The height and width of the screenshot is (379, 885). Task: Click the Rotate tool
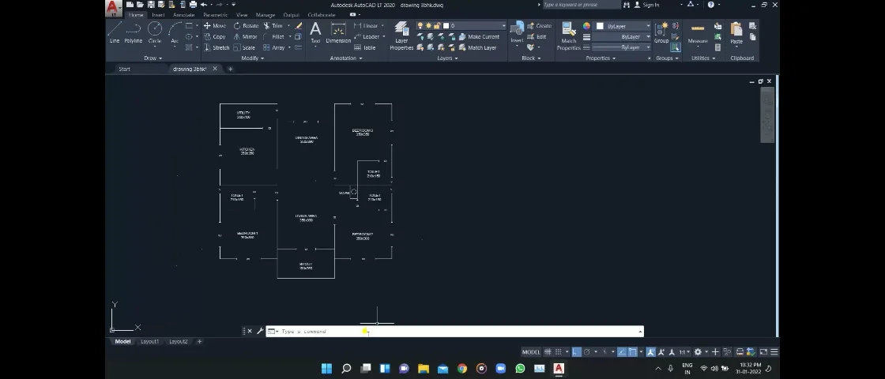click(246, 26)
